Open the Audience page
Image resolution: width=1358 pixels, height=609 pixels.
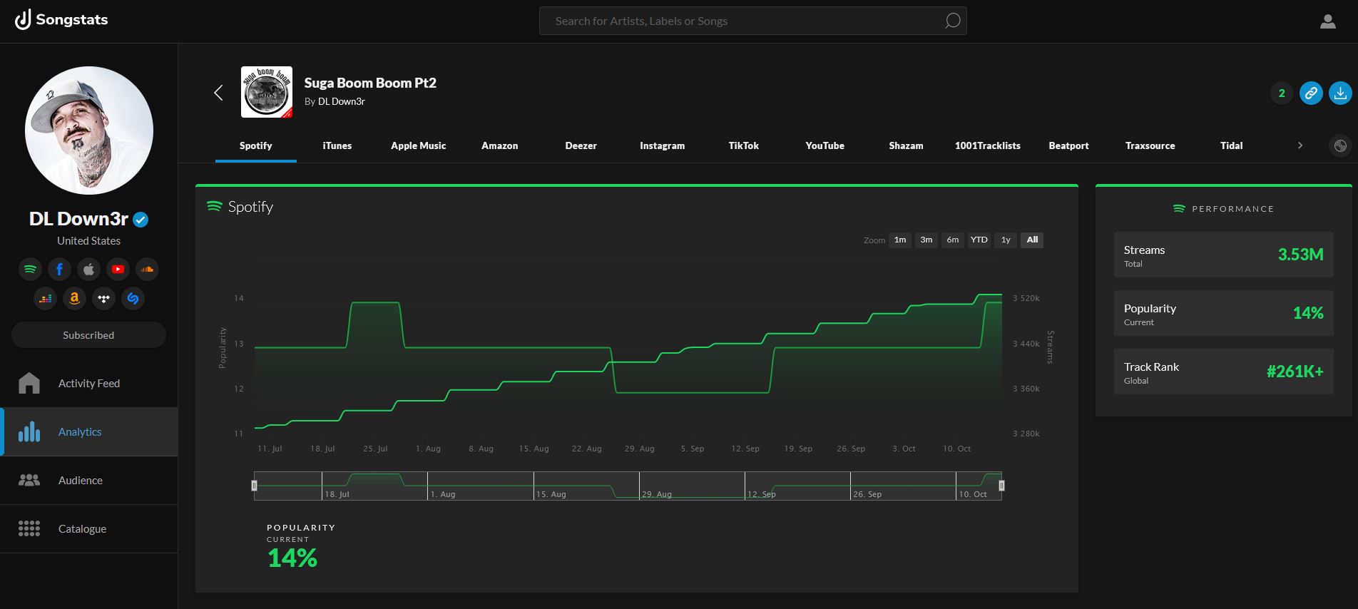pos(88,480)
